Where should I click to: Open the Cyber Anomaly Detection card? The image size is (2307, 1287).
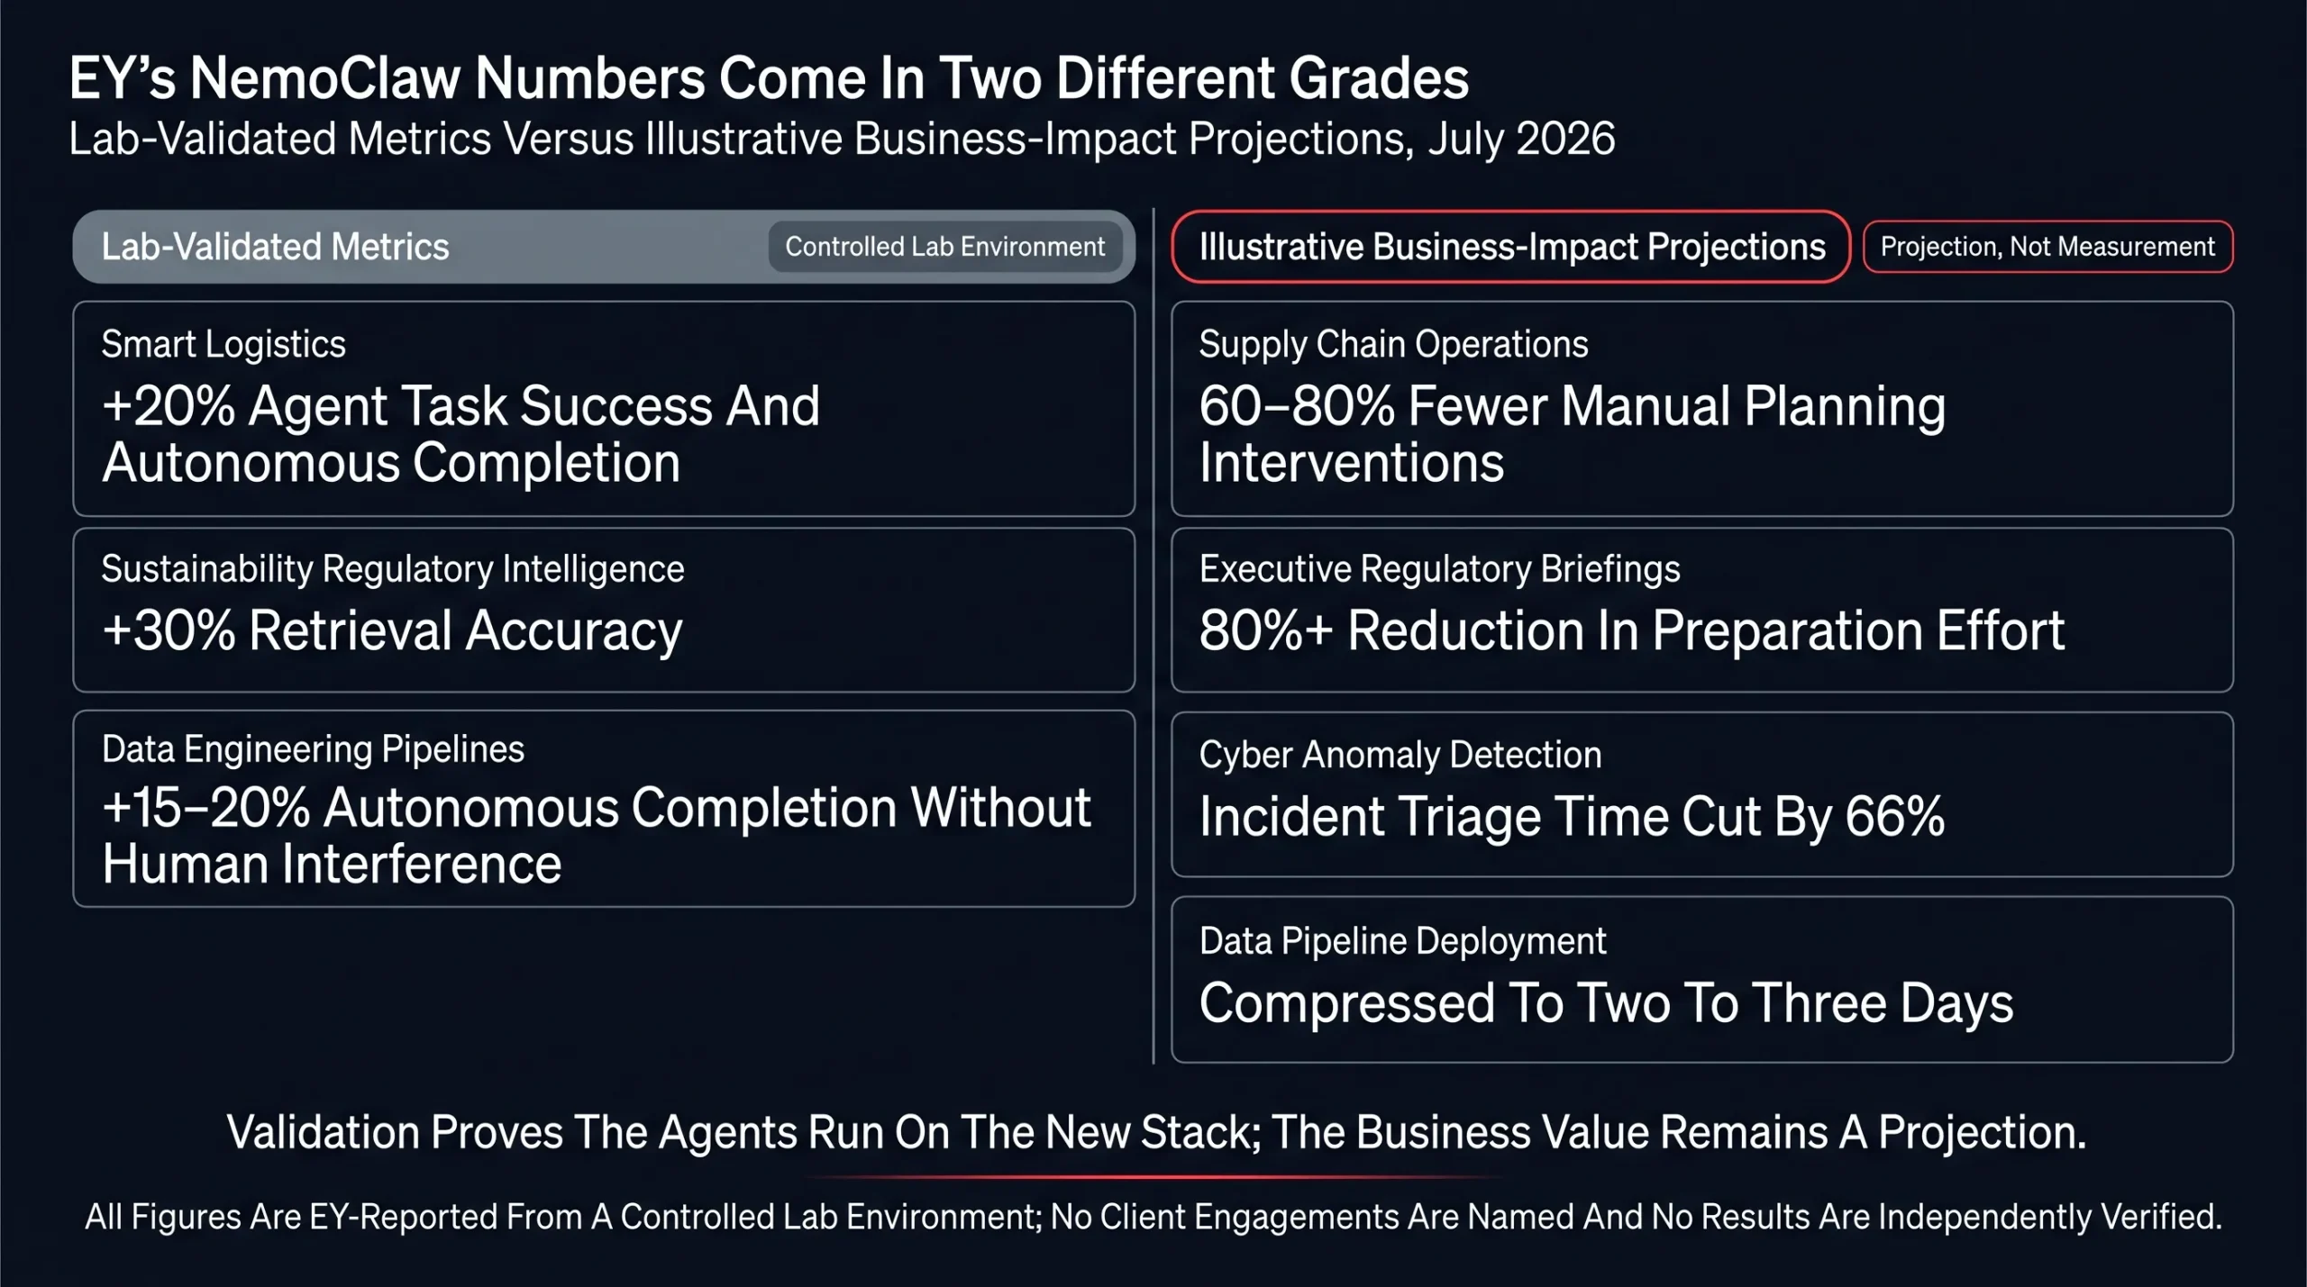pos(1701,794)
